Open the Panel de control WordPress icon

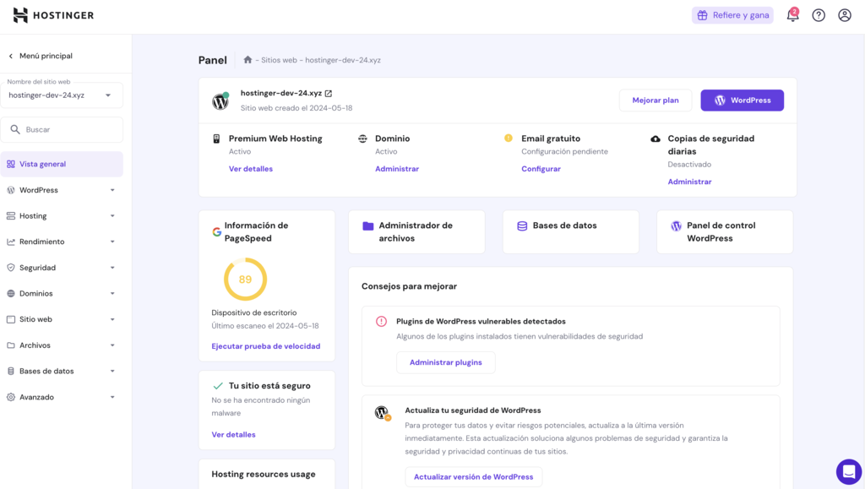tap(675, 225)
